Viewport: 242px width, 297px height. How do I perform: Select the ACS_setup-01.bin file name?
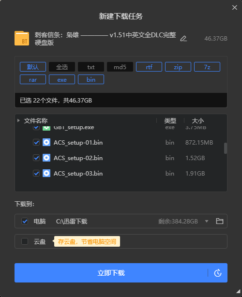pyautogui.click(x=78, y=142)
